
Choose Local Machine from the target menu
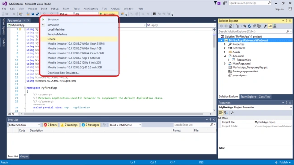coord(79,30)
